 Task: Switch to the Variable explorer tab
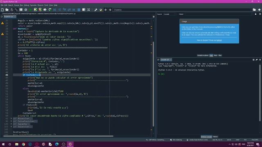pos(203,56)
